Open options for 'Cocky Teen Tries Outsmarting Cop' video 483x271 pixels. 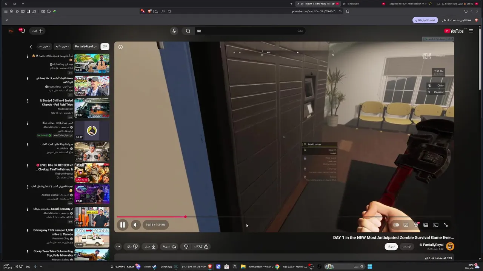point(27,251)
